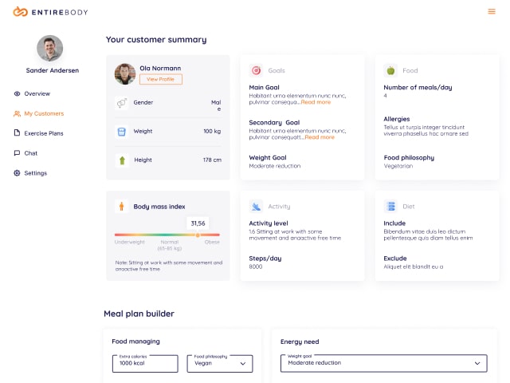Click the Weight scale icon
The height and width of the screenshot is (383, 510).
pyautogui.click(x=122, y=132)
